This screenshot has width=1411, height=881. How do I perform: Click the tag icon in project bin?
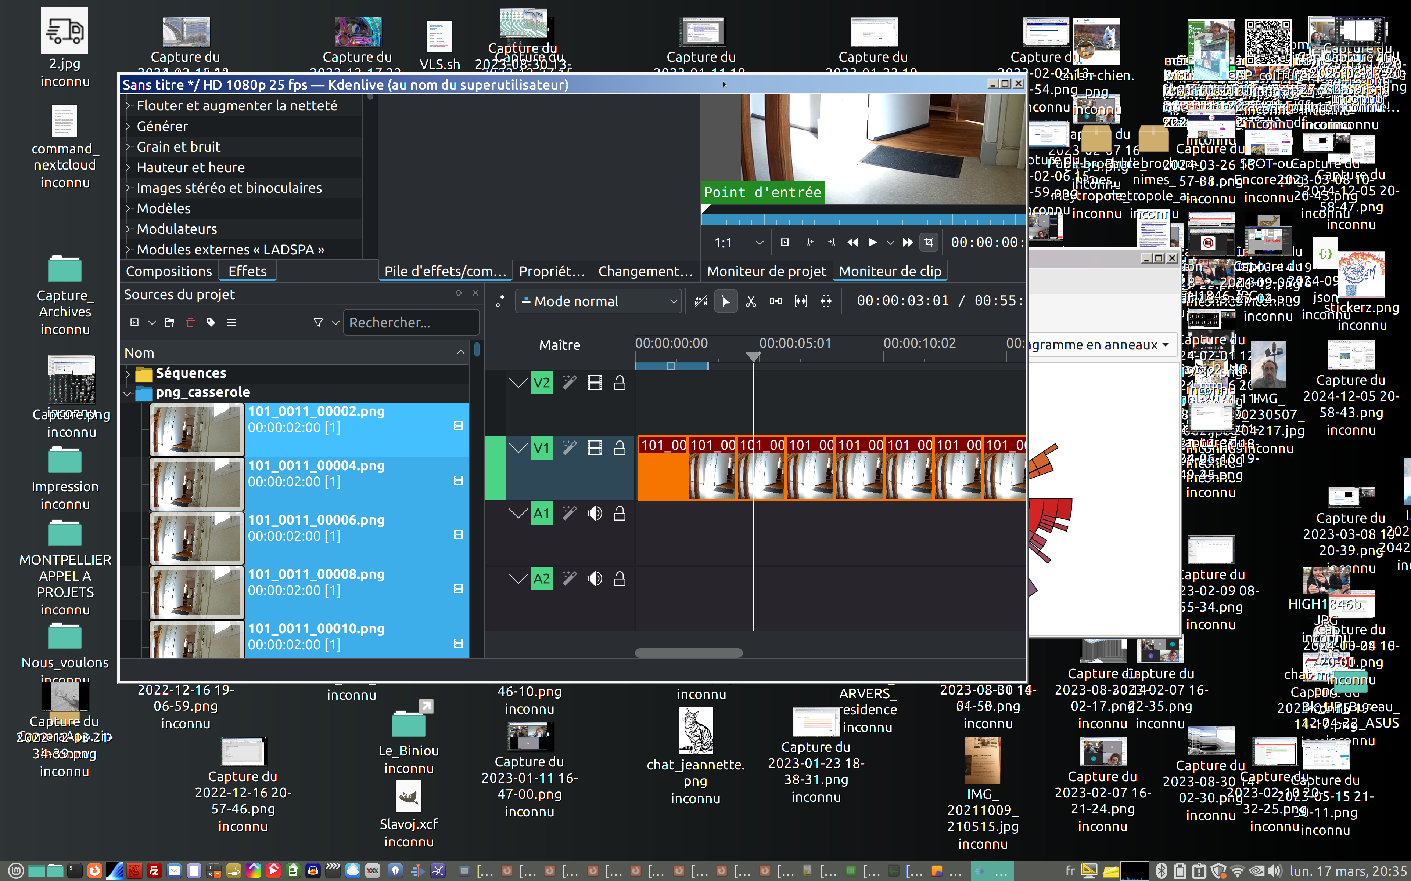(x=211, y=322)
